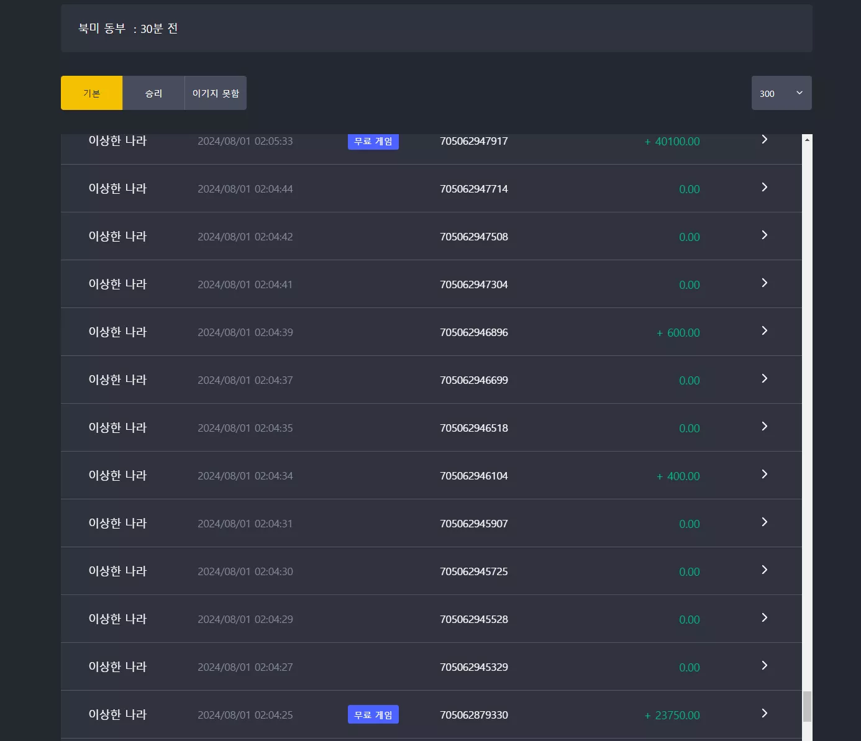Open the 300 page-size dropdown

tap(781, 93)
